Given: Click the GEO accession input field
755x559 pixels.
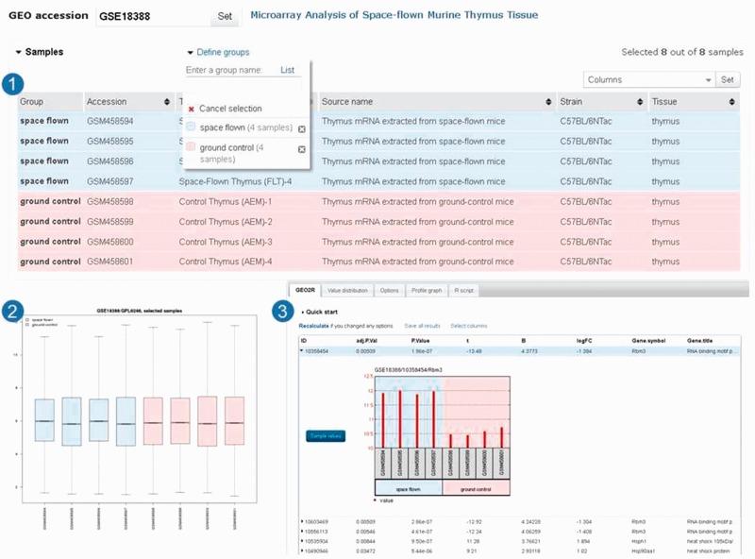Looking at the screenshot, I should pos(153,16).
